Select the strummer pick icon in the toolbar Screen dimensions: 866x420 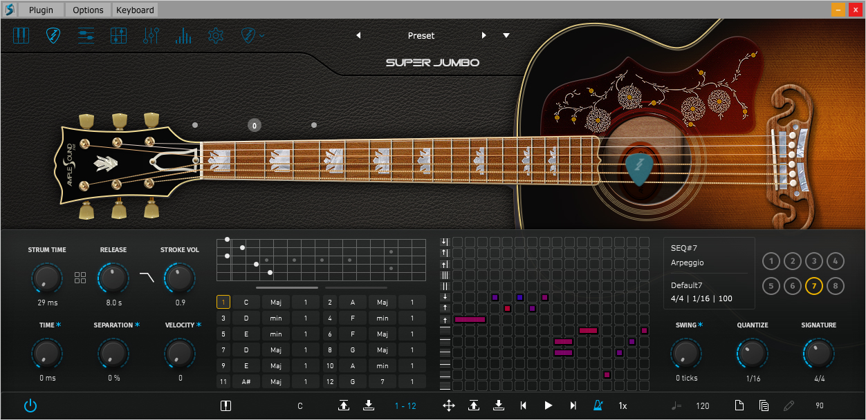pos(53,35)
